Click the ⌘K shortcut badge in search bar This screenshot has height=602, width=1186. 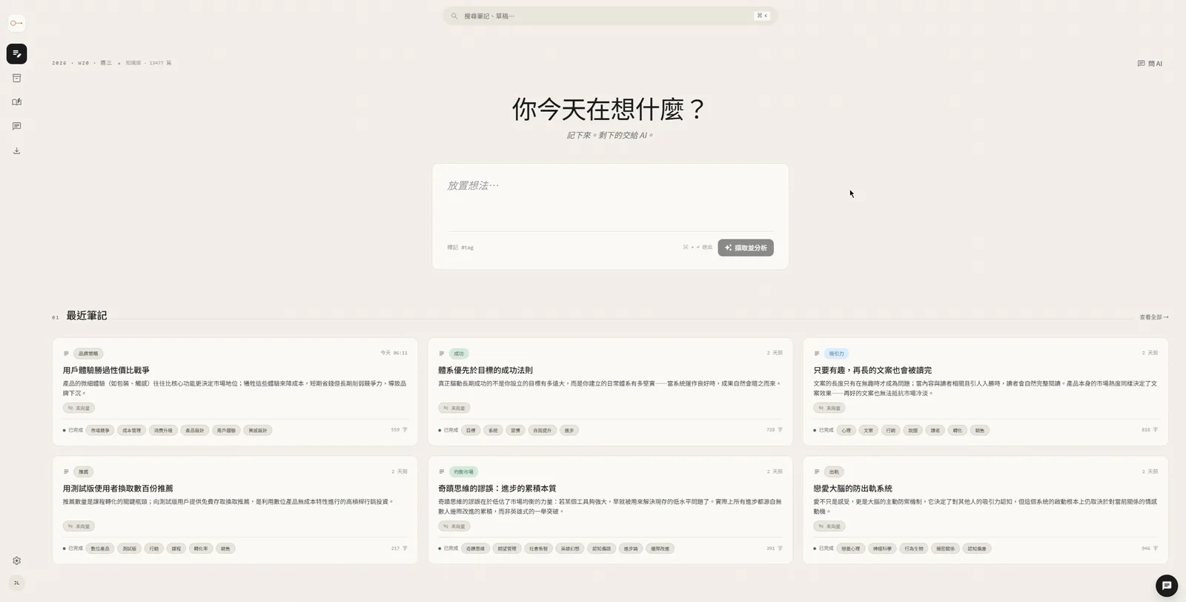pyautogui.click(x=762, y=16)
